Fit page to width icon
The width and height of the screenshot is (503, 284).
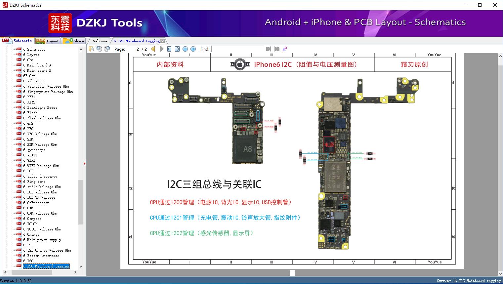click(x=169, y=49)
